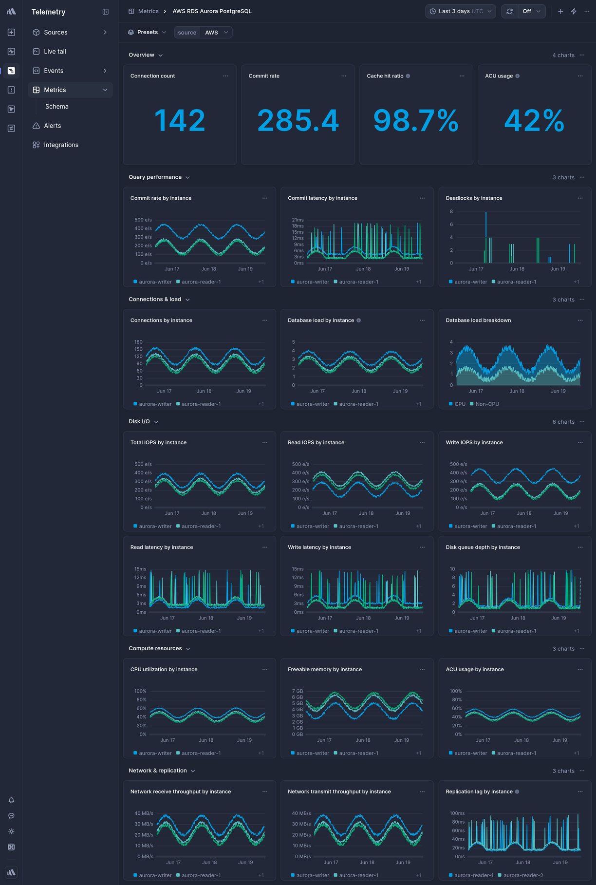Click the 98.7% cache hit ratio value

(416, 120)
